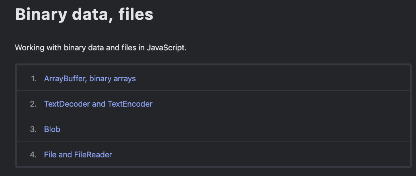416x176 pixels.
Task: Open the ArrayBuffer, binary arrays chapter
Action: click(x=90, y=78)
